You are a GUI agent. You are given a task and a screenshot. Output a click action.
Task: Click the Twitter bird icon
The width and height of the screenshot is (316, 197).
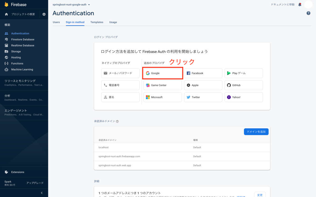tap(188, 97)
